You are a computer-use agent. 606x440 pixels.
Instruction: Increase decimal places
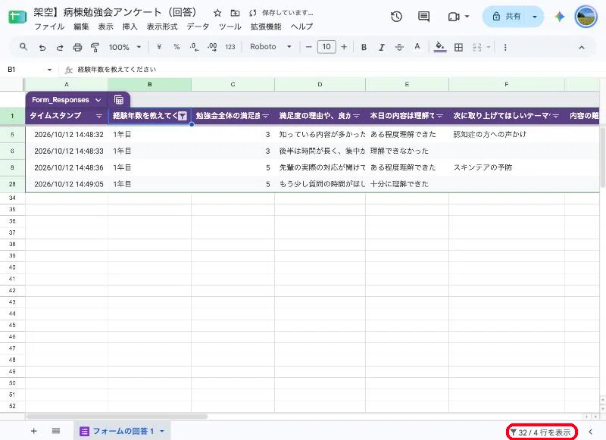(212, 47)
